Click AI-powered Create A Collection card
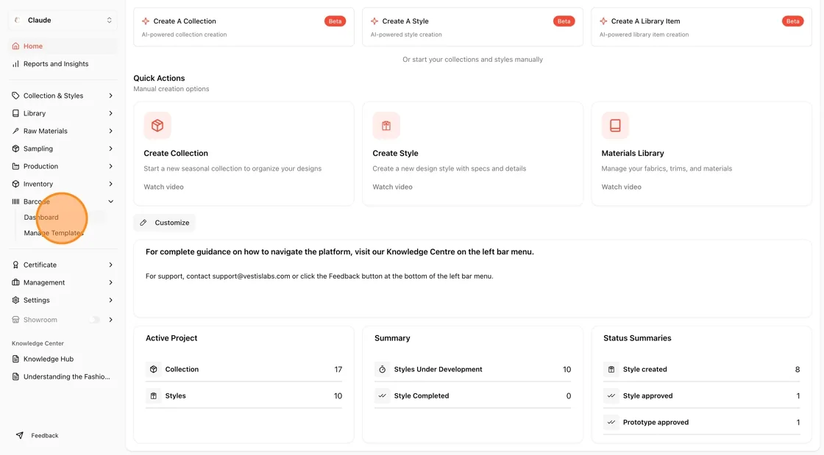 click(244, 26)
